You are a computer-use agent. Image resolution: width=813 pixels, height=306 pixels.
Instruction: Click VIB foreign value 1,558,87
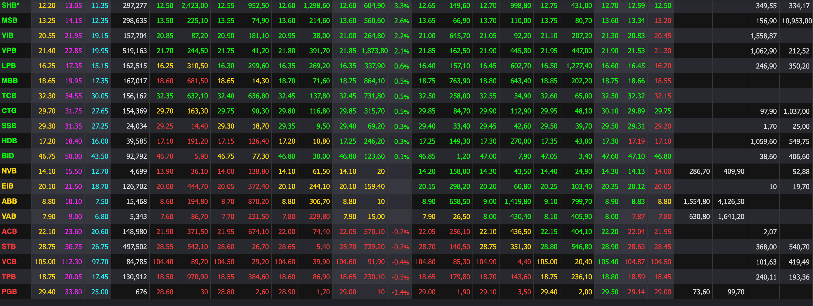pyautogui.click(x=764, y=36)
